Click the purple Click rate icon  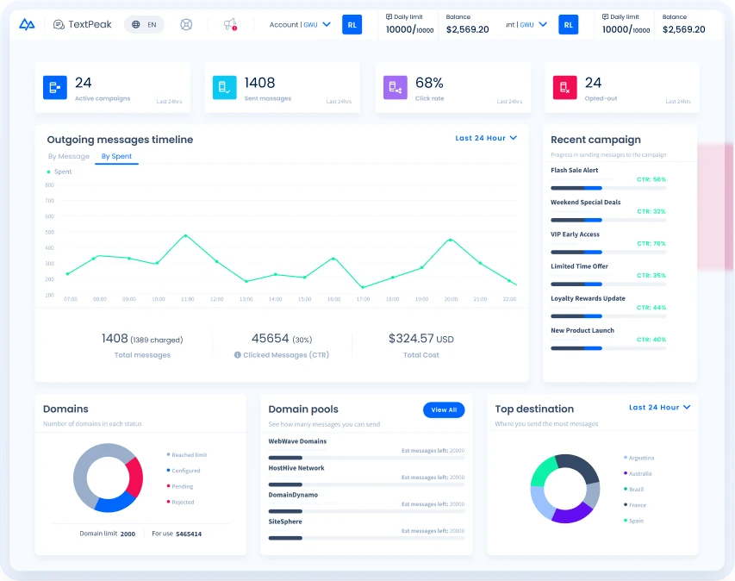395,87
